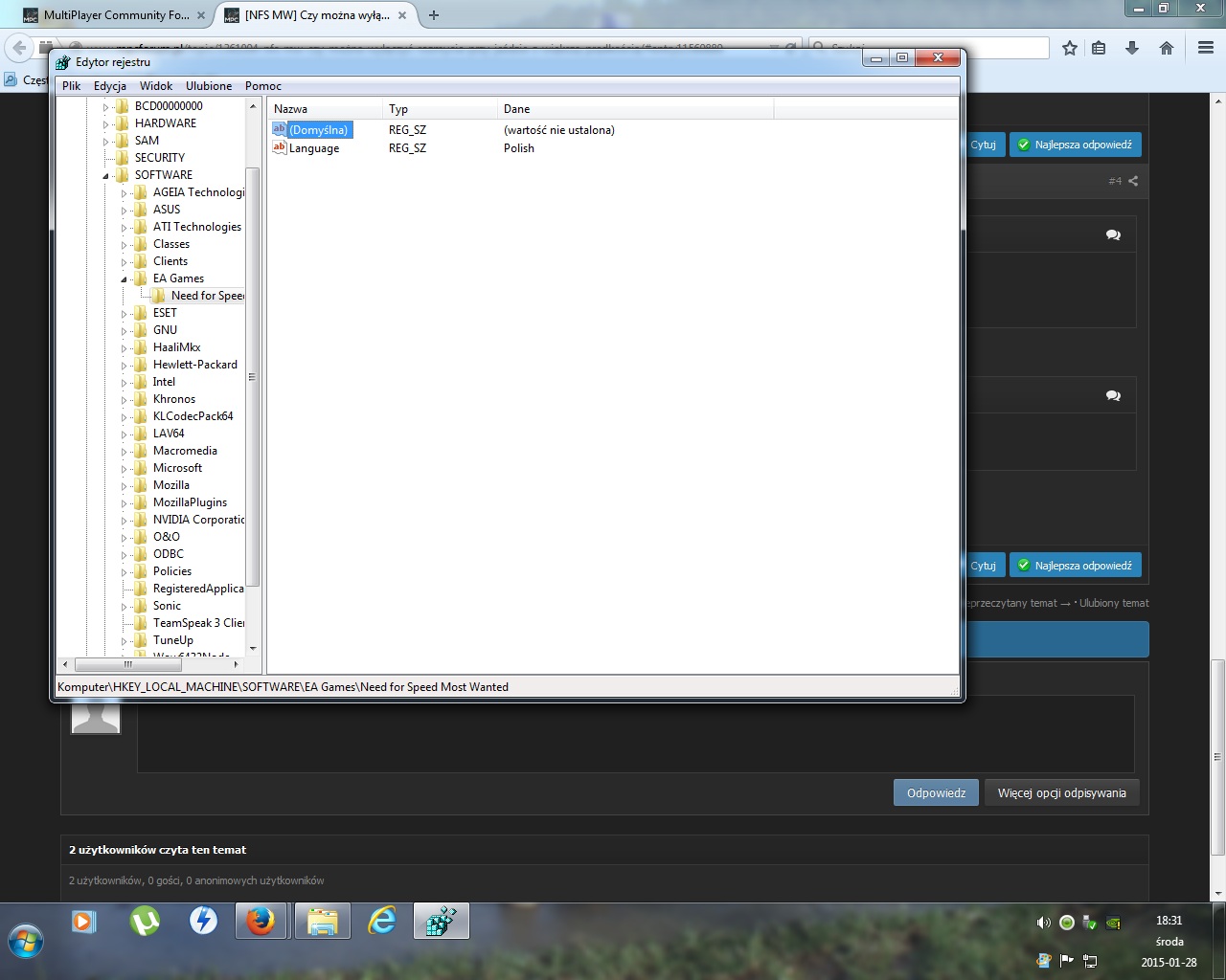Image resolution: width=1226 pixels, height=980 pixels.
Task: Expand the Microsoft registry key
Action: (x=124, y=469)
